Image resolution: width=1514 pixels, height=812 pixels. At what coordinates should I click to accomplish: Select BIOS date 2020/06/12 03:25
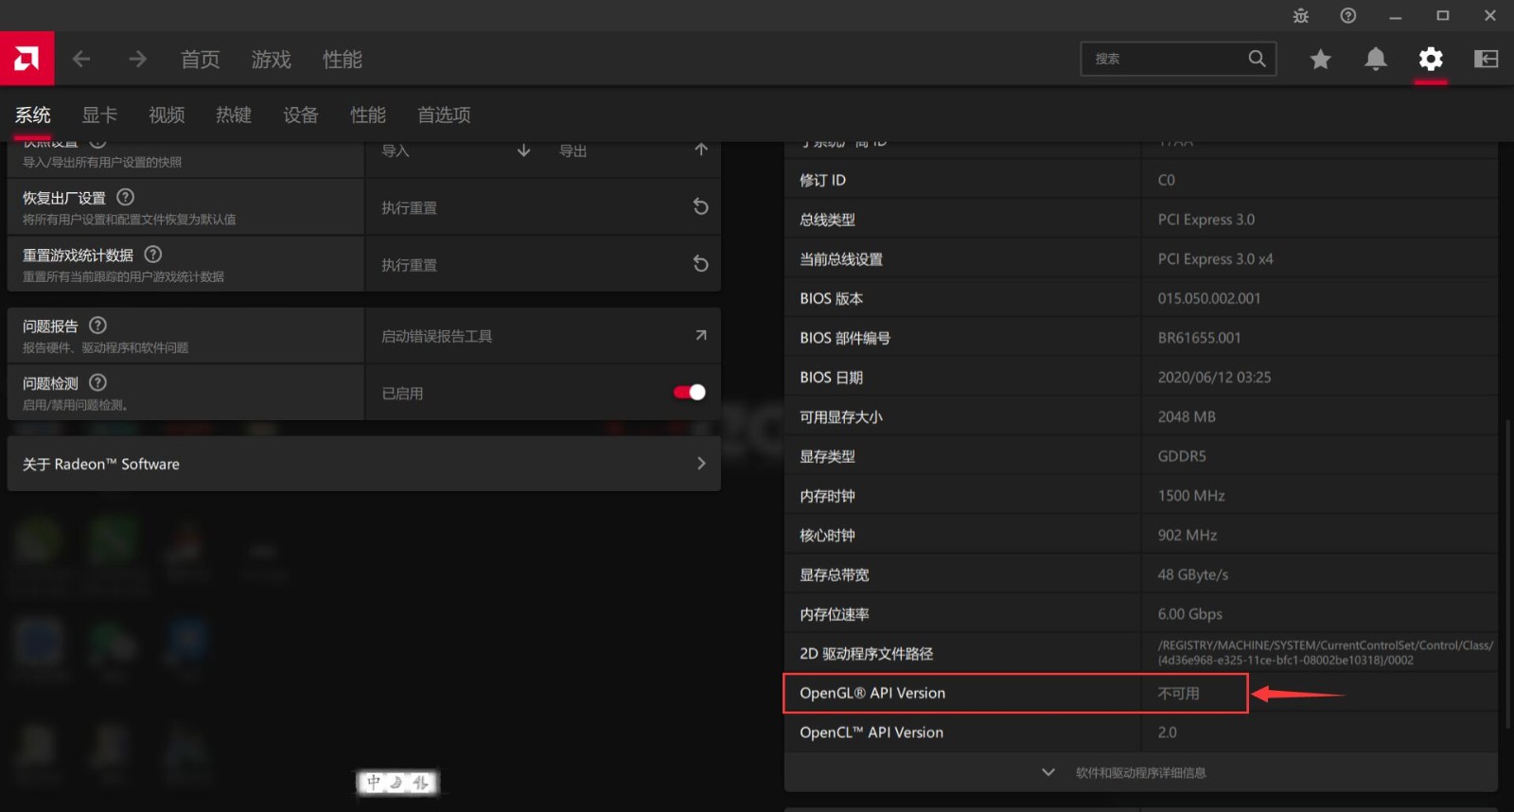tap(1214, 377)
